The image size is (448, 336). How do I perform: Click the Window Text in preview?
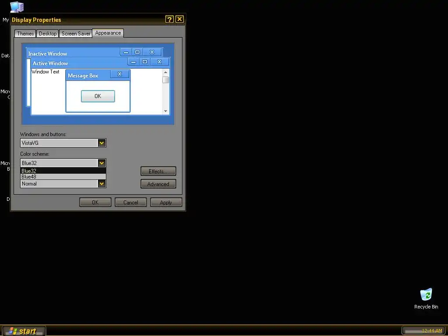pyautogui.click(x=45, y=72)
